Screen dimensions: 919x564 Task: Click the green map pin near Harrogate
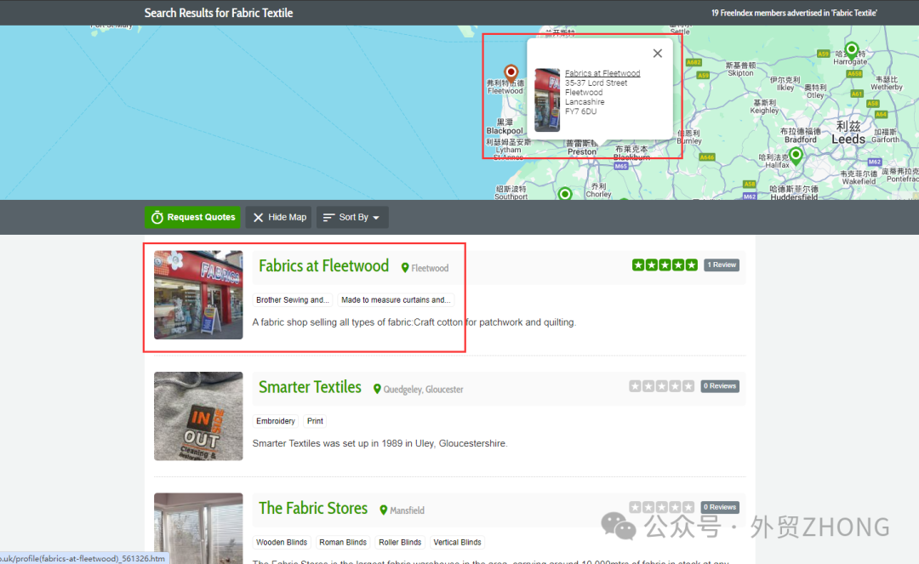pyautogui.click(x=851, y=49)
